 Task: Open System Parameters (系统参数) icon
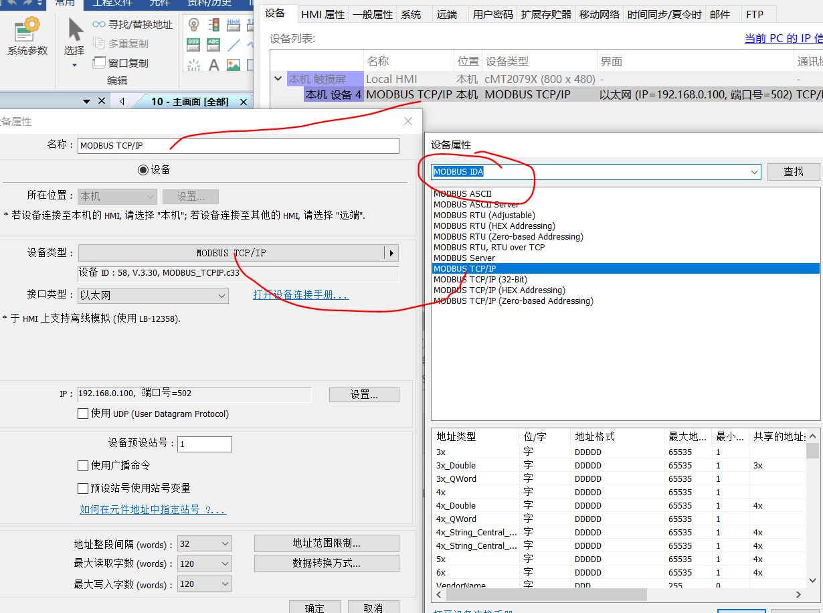[x=27, y=37]
